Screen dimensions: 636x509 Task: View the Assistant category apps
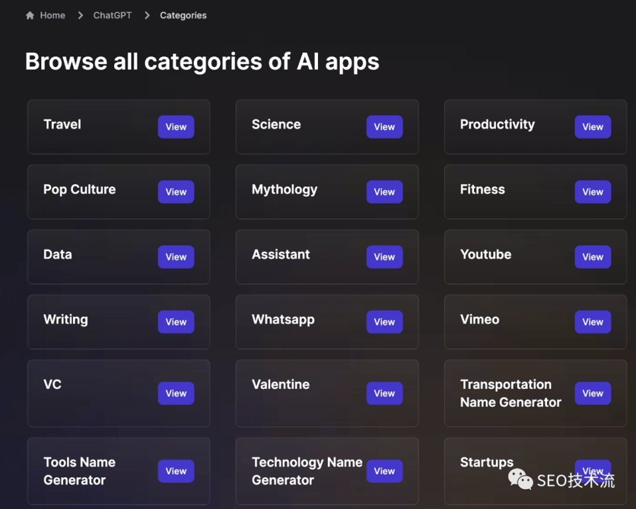384,256
